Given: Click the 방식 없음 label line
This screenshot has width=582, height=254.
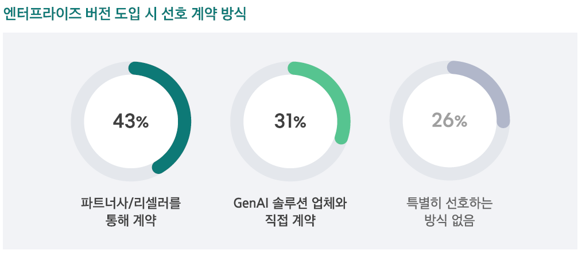Looking at the screenshot, I should click(449, 221).
